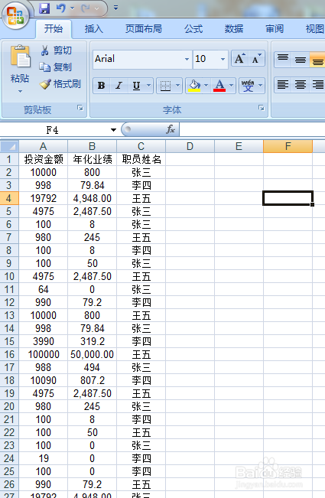Switch to the 数据 tab

tap(234, 29)
